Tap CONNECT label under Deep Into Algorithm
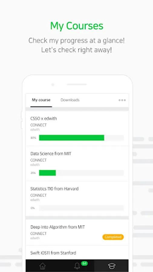The width and height of the screenshot is (153, 272). pyautogui.click(x=38, y=234)
